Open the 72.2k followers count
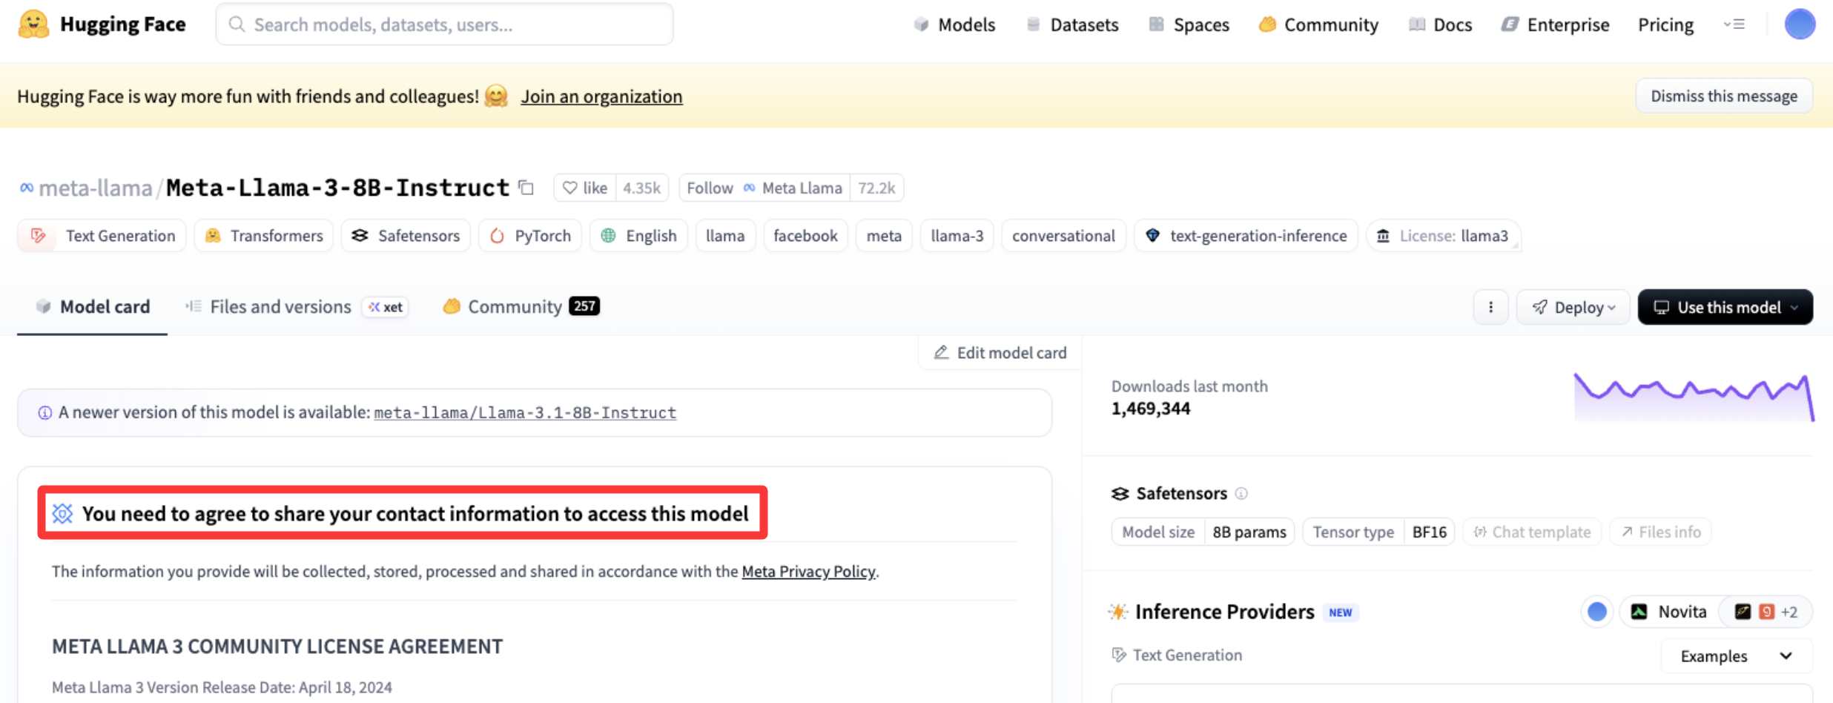The width and height of the screenshot is (1833, 703). click(x=876, y=188)
